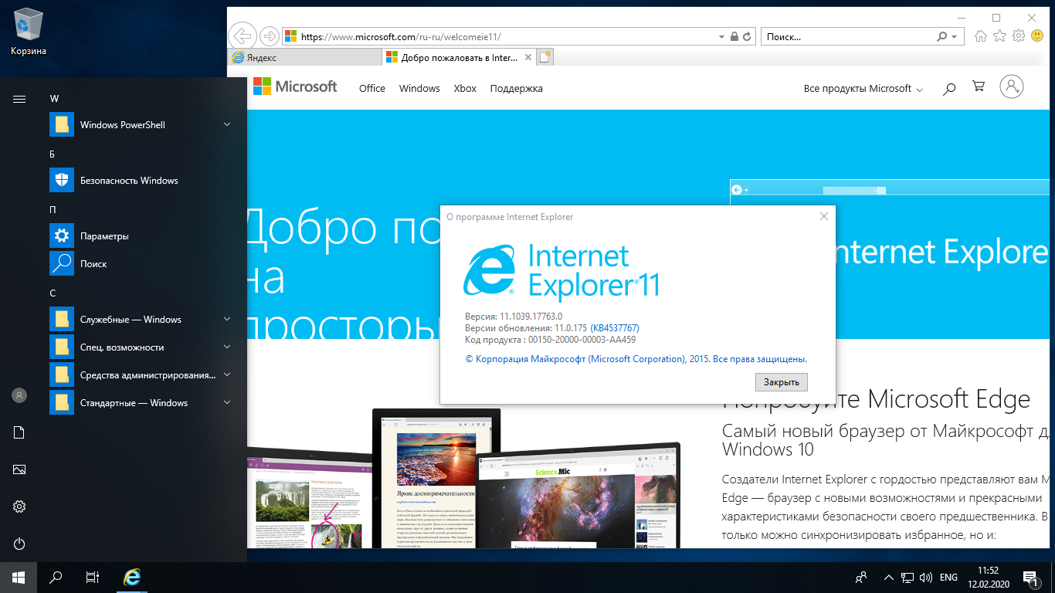Close the About Internet Explorer dialog
The width and height of the screenshot is (1055, 593).
[823, 217]
